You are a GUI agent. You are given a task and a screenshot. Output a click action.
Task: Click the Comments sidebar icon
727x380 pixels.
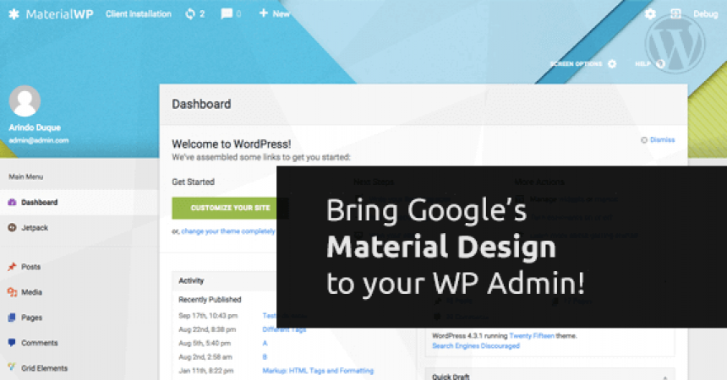[x=12, y=343]
